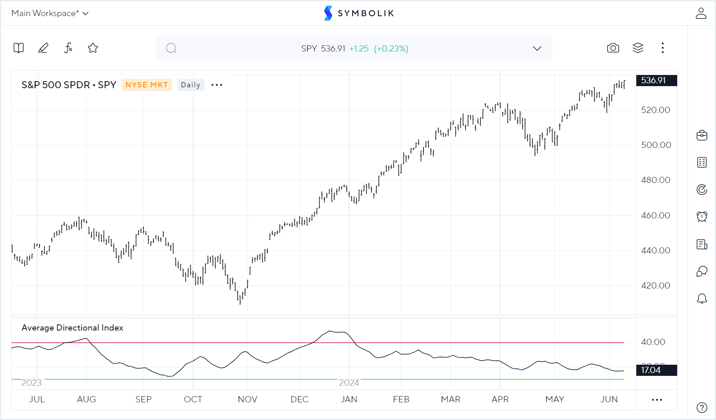
Task: Click the star favorites icon
Action: [93, 48]
